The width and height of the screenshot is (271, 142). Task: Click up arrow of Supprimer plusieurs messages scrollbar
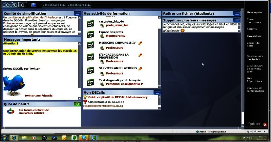[239, 24]
